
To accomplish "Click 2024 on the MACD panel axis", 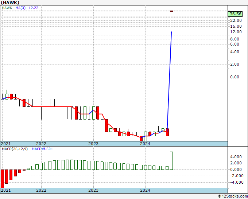I will point(145,190).
